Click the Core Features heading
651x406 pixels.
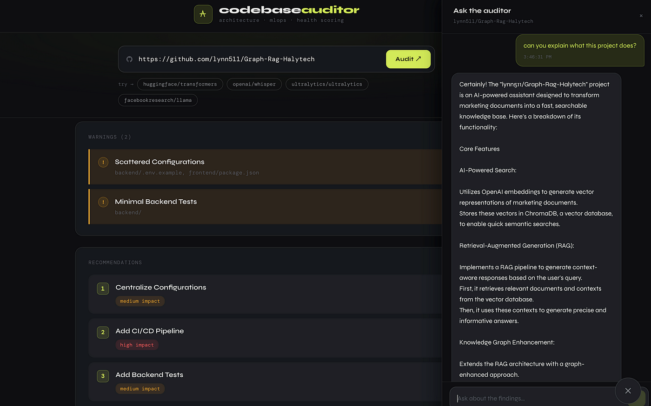pos(479,149)
